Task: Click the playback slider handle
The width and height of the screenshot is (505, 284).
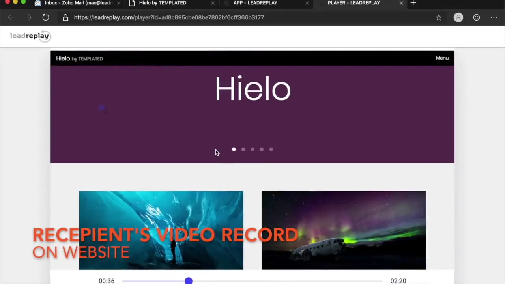Action: click(x=189, y=281)
